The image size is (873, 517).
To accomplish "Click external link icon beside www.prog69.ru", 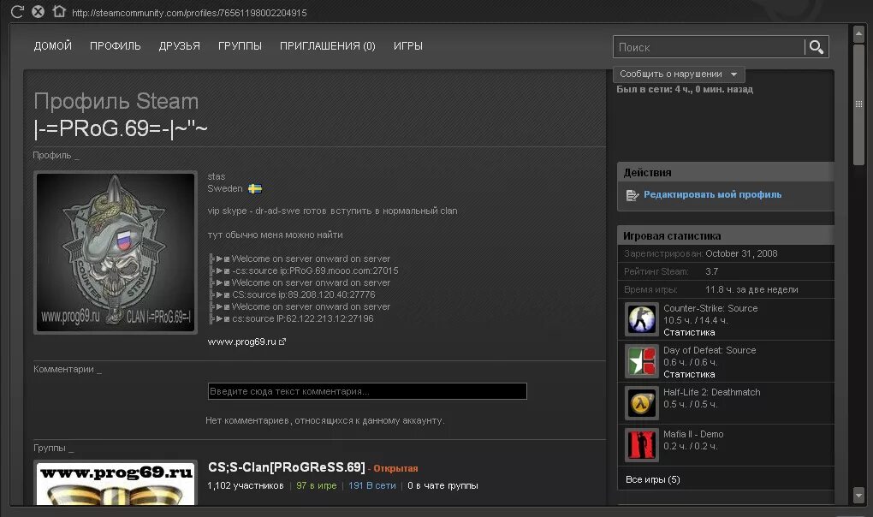I will click(x=282, y=342).
